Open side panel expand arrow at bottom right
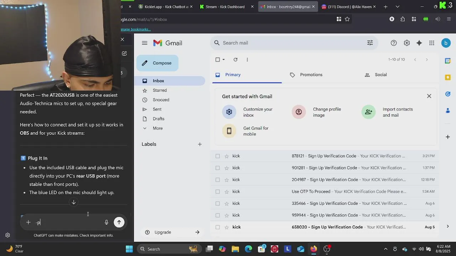Image resolution: width=456 pixels, height=256 pixels. [x=448, y=226]
